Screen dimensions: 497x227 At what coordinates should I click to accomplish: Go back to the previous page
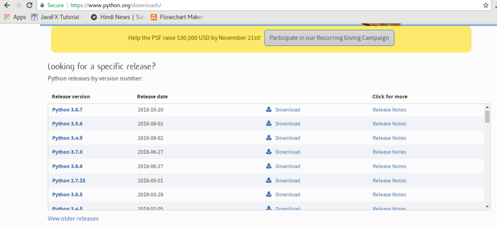point(7,5)
